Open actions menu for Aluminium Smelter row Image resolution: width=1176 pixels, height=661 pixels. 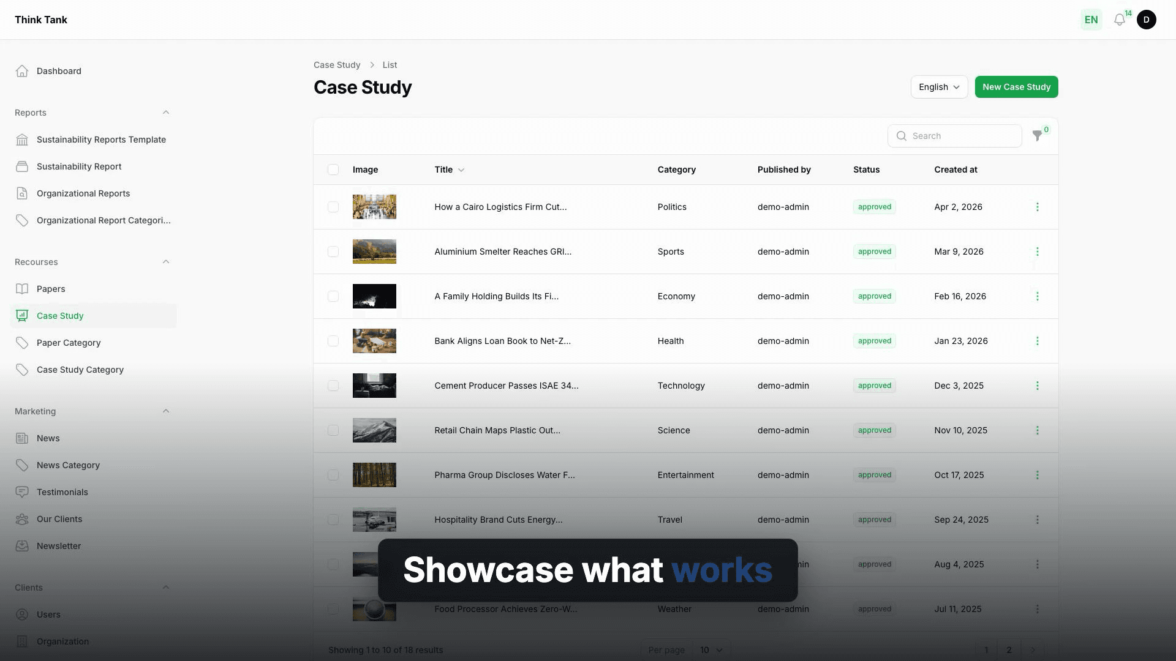pyautogui.click(x=1037, y=252)
